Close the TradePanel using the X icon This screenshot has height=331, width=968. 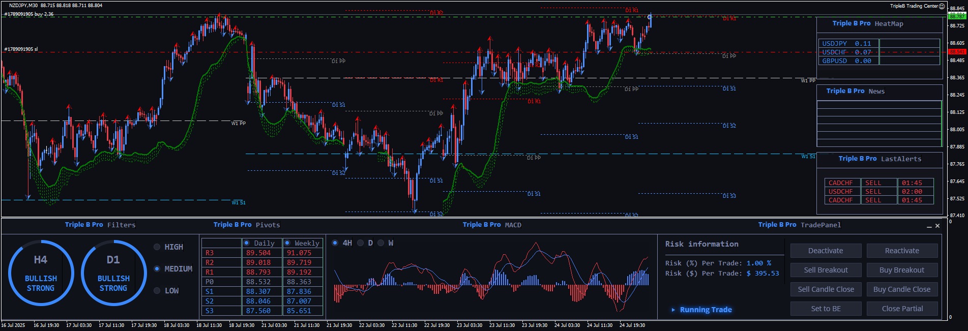coord(937,226)
